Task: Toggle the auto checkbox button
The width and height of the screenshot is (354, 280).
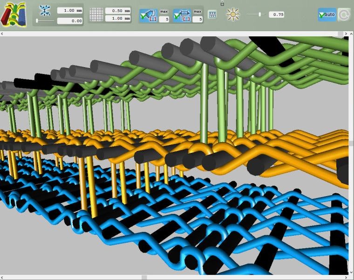Action: tap(327, 15)
